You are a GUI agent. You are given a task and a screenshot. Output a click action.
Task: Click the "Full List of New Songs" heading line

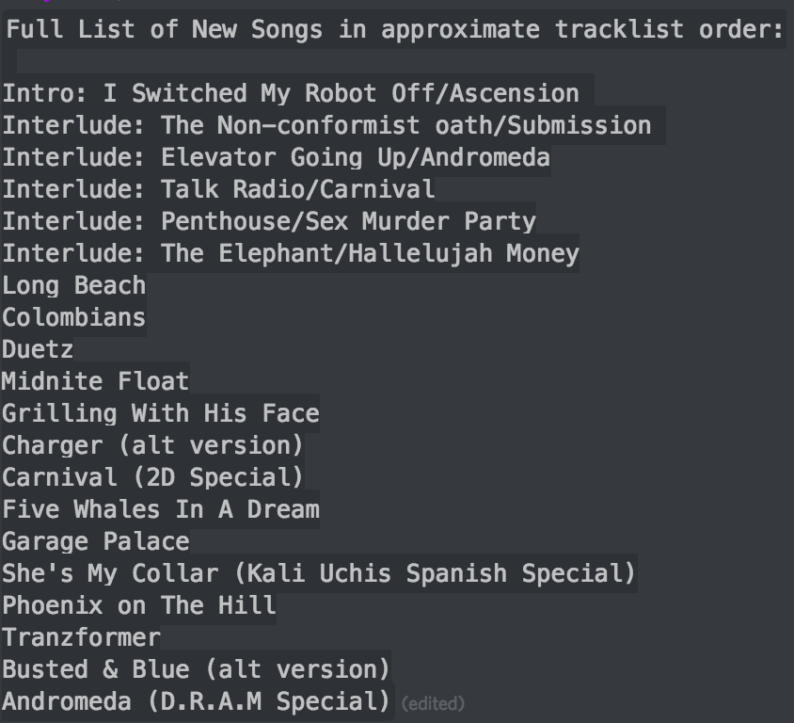[395, 29]
